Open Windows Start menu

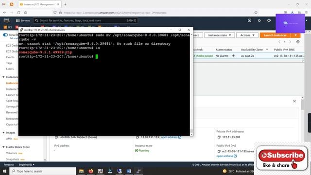click(4, 171)
